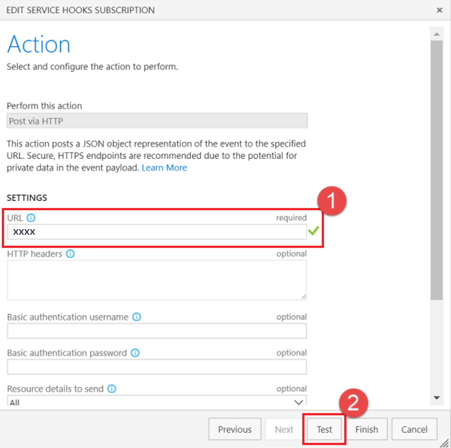This screenshot has height=448, width=451.
Task: Click the Test button
Action: (324, 429)
